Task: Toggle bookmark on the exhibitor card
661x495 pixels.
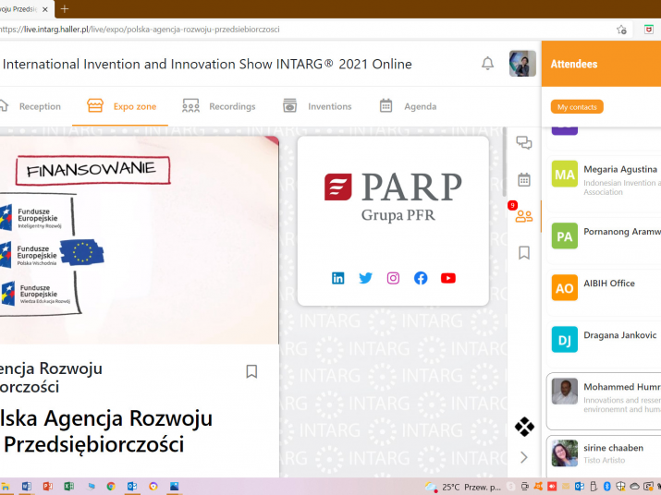Action: [251, 371]
